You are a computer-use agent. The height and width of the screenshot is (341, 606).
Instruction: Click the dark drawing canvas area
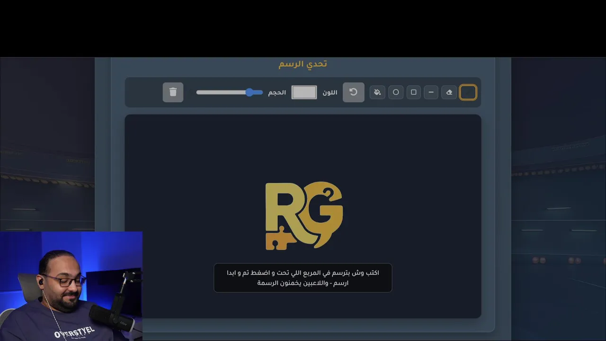pyautogui.click(x=303, y=216)
